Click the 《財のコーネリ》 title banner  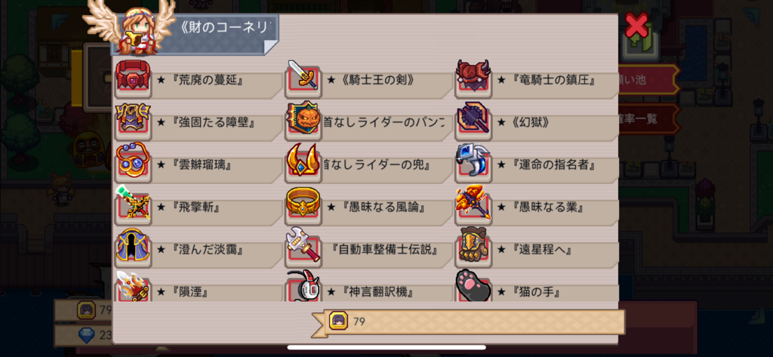point(195,33)
